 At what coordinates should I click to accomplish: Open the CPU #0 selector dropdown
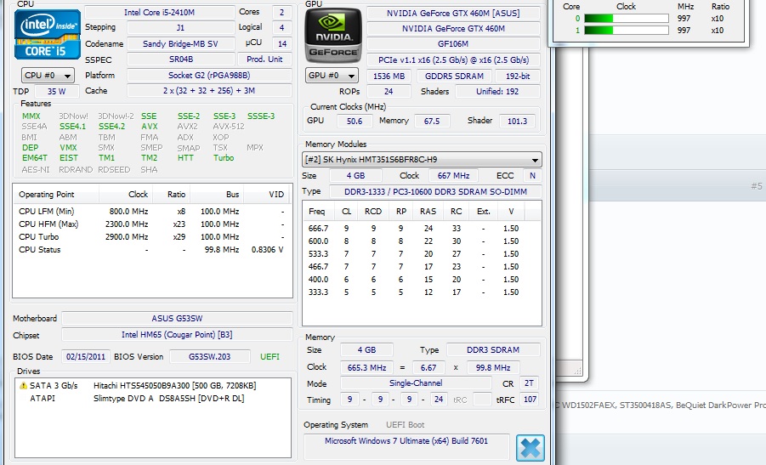pos(48,75)
